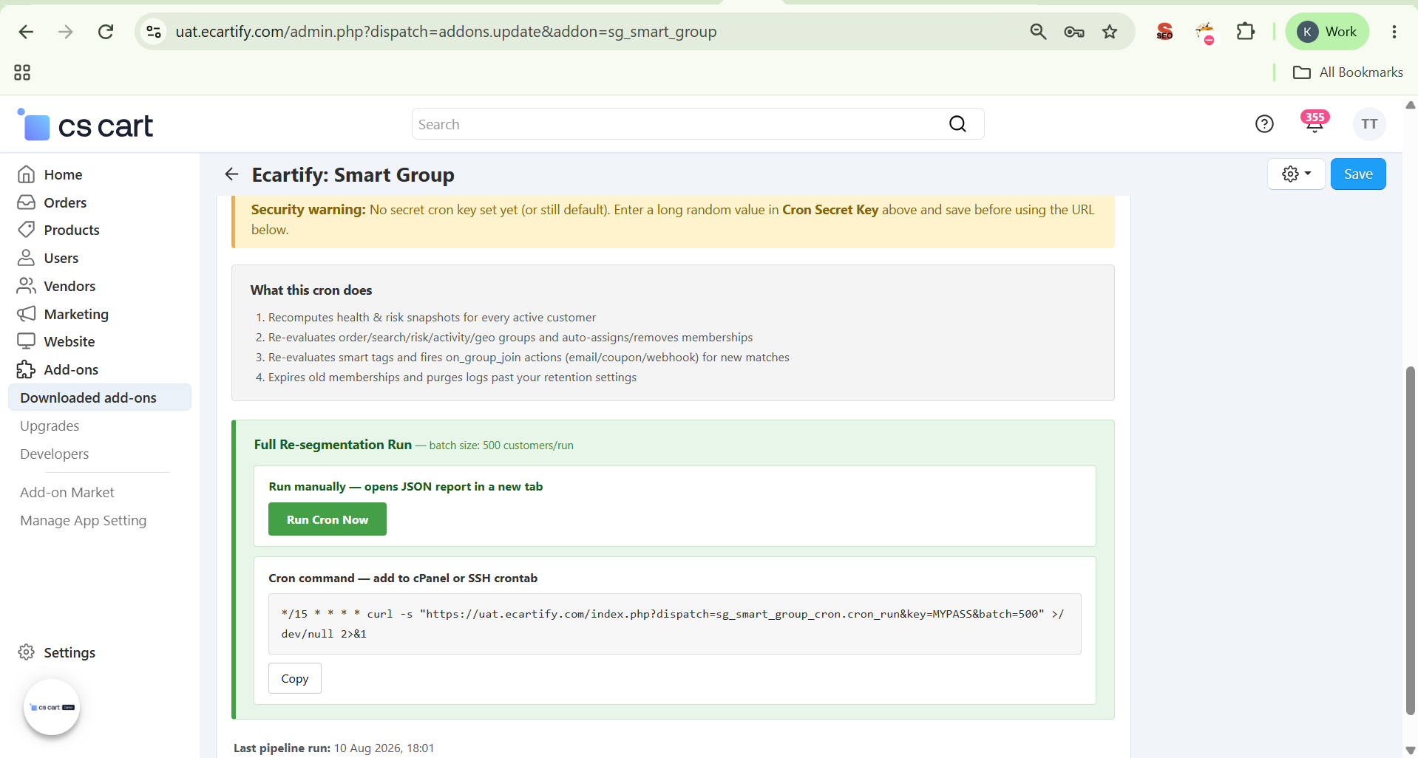Click the "Full Re-segmentation Run" heading
This screenshot has height=758, width=1418.
(x=333, y=445)
